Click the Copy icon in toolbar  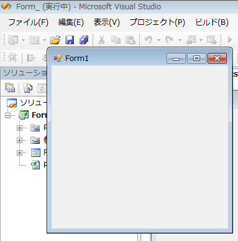(116, 40)
